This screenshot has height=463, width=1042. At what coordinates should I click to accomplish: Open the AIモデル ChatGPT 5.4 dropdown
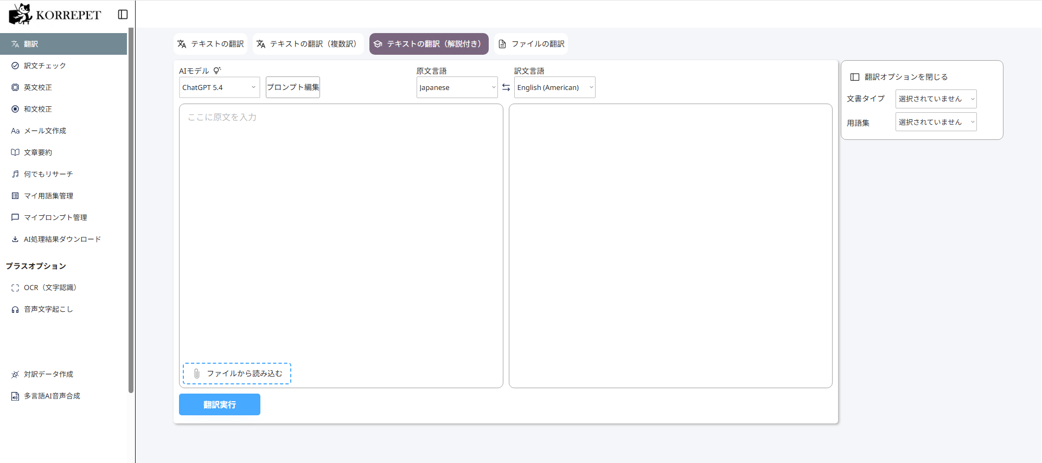220,87
